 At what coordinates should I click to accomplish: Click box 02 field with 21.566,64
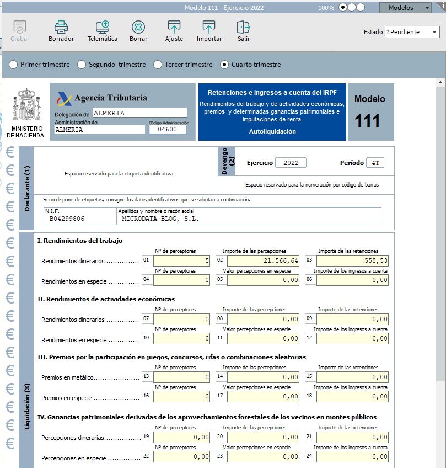pyautogui.click(x=263, y=260)
